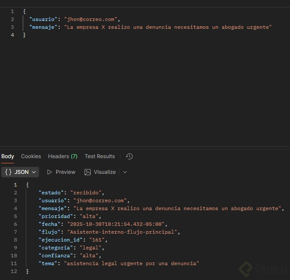Click request value "jhon@correo.com" on line 2
Image resolution: width=290 pixels, height=280 pixels.
pos(91,19)
